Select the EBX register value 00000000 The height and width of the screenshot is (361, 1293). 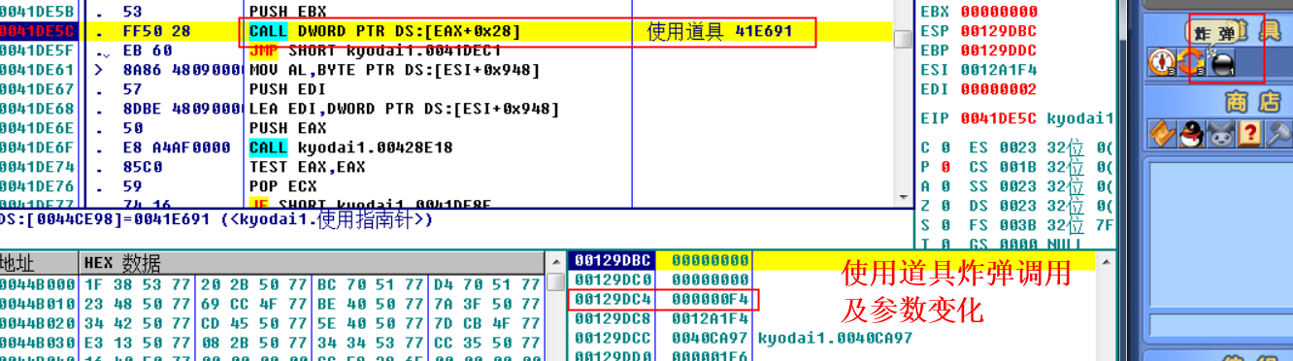[999, 12]
